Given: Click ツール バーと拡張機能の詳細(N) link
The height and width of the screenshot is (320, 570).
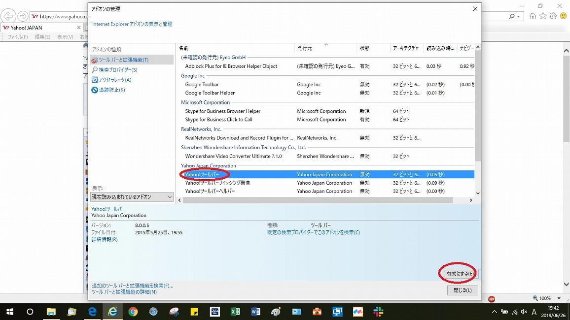Looking at the screenshot, I should click(x=124, y=292).
